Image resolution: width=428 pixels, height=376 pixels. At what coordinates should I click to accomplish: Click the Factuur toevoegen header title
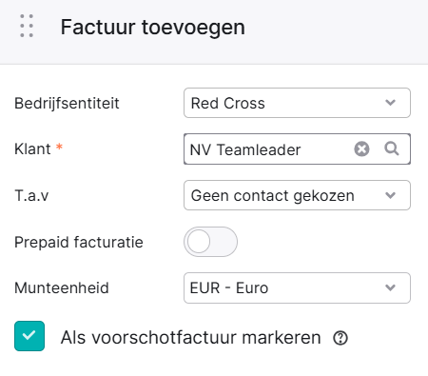pos(153,28)
